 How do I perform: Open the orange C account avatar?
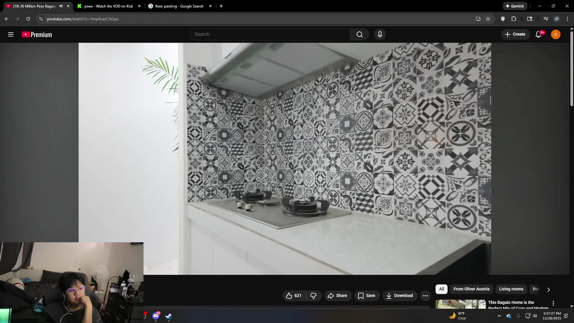[556, 35]
